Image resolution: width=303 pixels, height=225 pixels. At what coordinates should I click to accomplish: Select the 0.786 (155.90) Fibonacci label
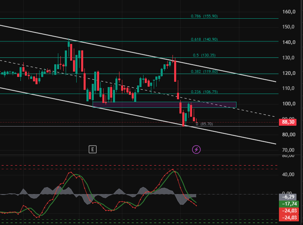point(204,16)
